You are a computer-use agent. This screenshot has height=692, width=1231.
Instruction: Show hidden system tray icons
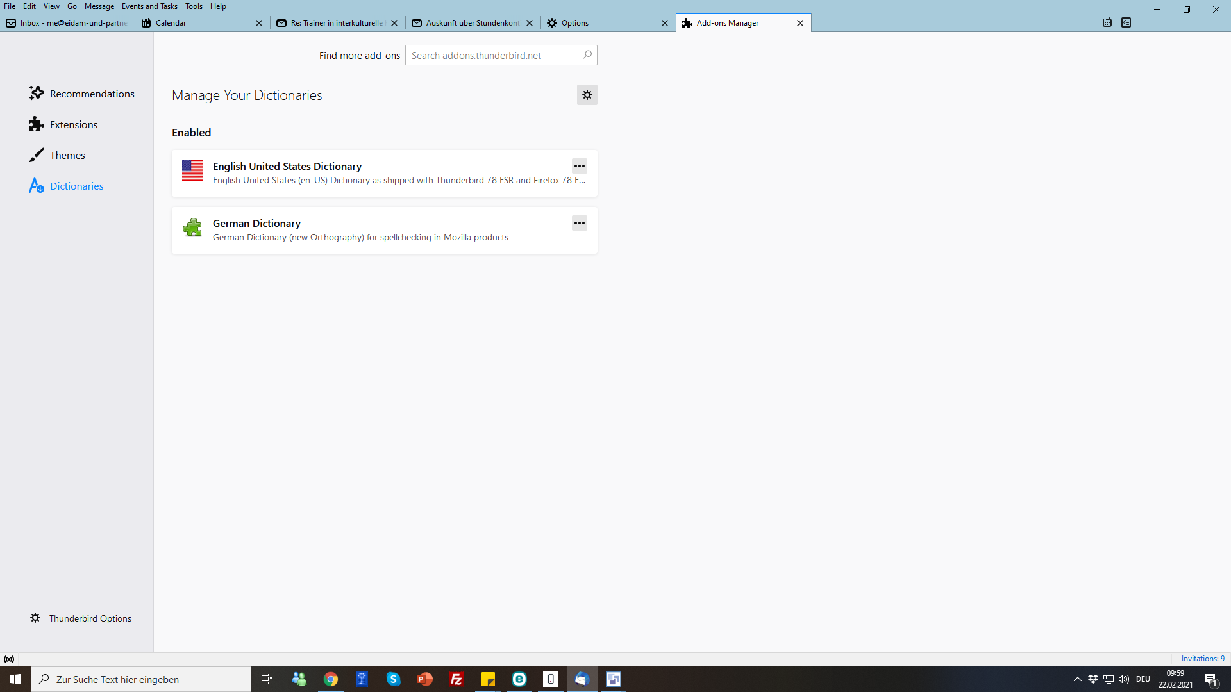click(1078, 679)
